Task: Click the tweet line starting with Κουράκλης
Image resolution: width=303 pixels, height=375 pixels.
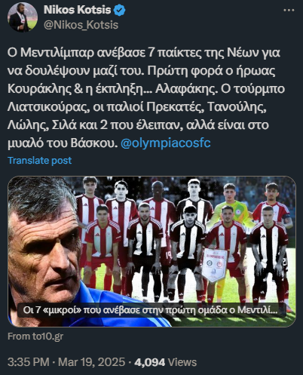Action: tap(146, 89)
